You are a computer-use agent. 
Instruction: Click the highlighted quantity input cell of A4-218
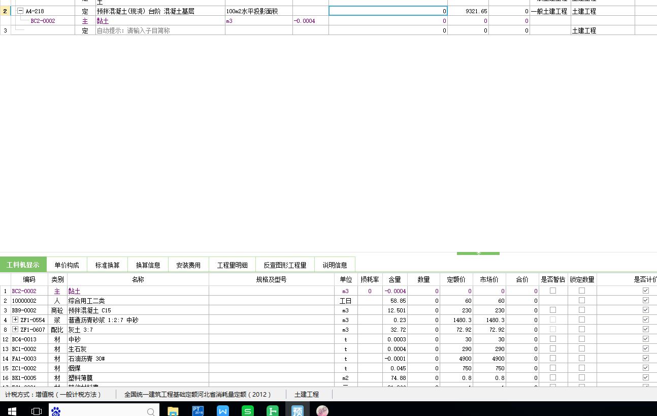pyautogui.click(x=388, y=11)
